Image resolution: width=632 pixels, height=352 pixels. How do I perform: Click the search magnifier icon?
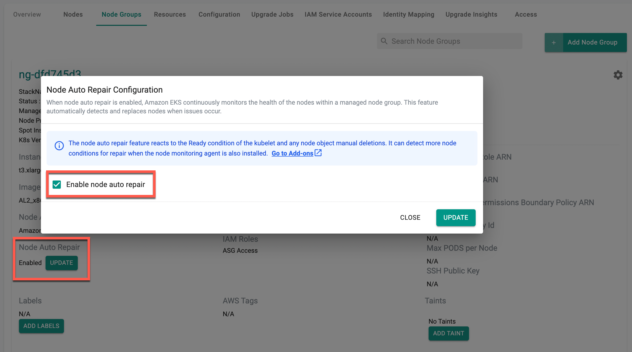tap(384, 41)
